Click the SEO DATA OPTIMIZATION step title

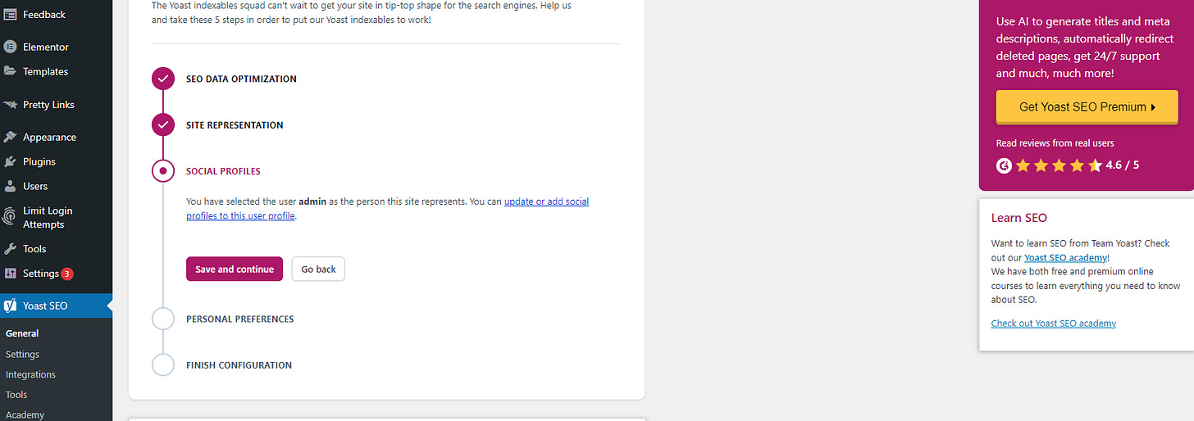(x=241, y=79)
